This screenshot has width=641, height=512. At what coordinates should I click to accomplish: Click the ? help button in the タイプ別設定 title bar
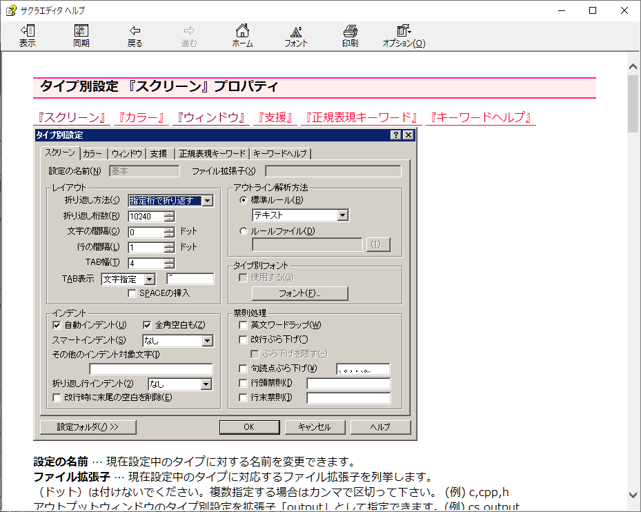click(x=396, y=135)
